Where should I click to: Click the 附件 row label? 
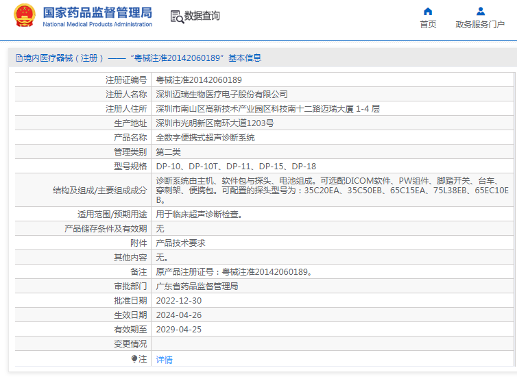pos(139,243)
